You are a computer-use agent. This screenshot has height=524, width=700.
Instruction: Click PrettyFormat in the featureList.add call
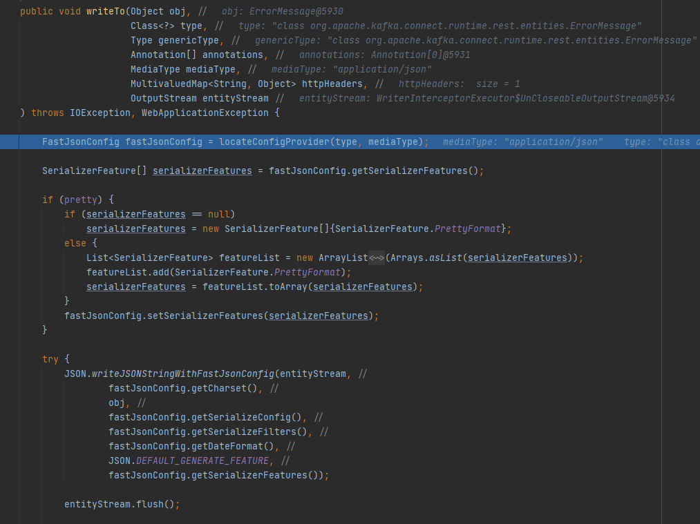click(x=308, y=273)
